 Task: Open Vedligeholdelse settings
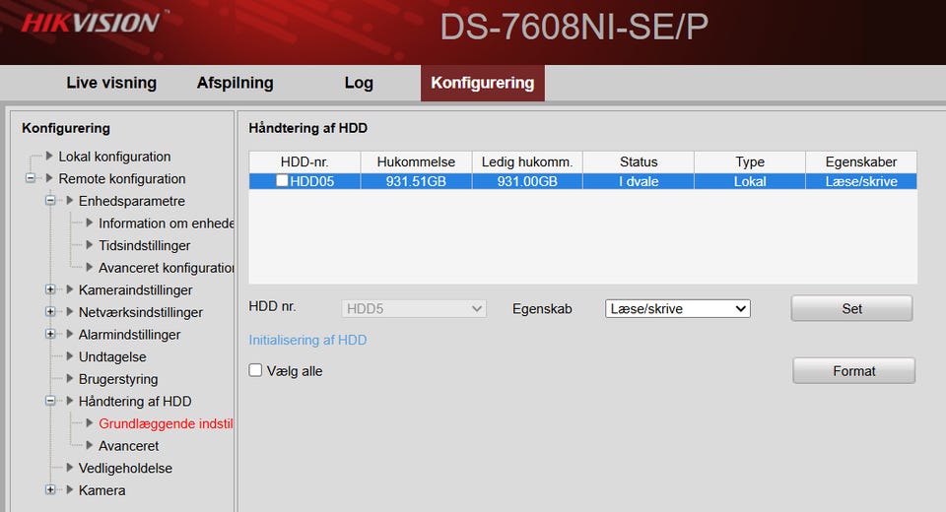(125, 469)
